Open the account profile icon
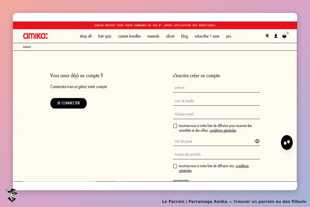Image resolution: width=310 pixels, height=207 pixels. (276, 36)
